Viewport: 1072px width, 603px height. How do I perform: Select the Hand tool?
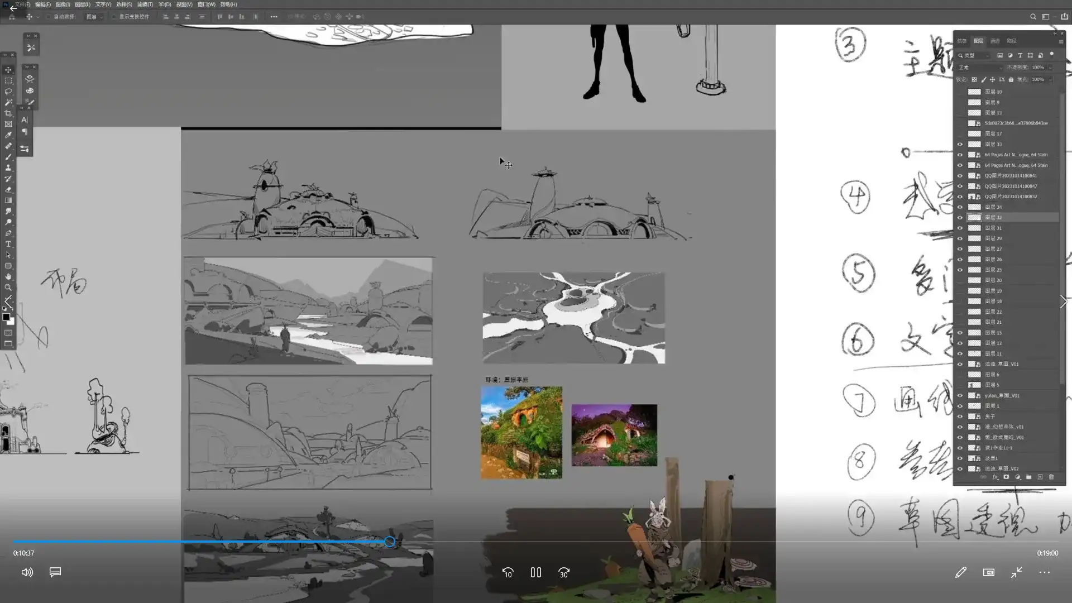tap(8, 277)
